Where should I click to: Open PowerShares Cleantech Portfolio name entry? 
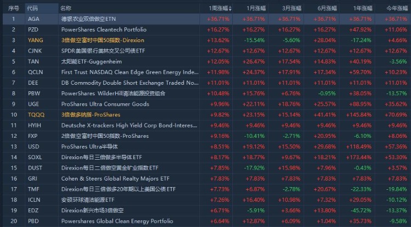[104, 30]
